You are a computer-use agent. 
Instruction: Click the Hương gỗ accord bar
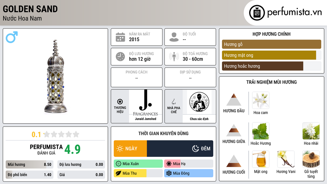coord(271,44)
